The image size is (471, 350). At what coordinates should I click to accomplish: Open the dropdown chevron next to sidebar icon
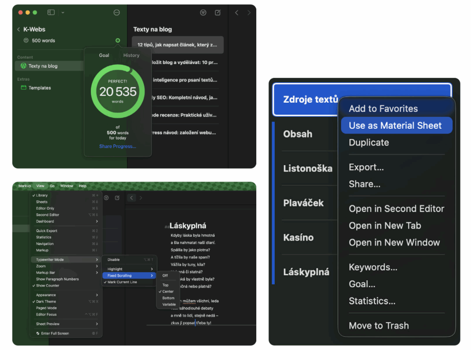63,12
